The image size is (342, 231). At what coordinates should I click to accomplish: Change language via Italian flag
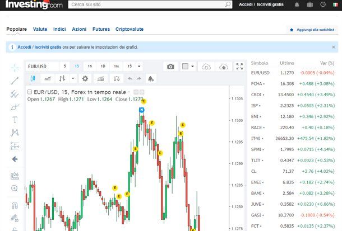click(335, 4)
